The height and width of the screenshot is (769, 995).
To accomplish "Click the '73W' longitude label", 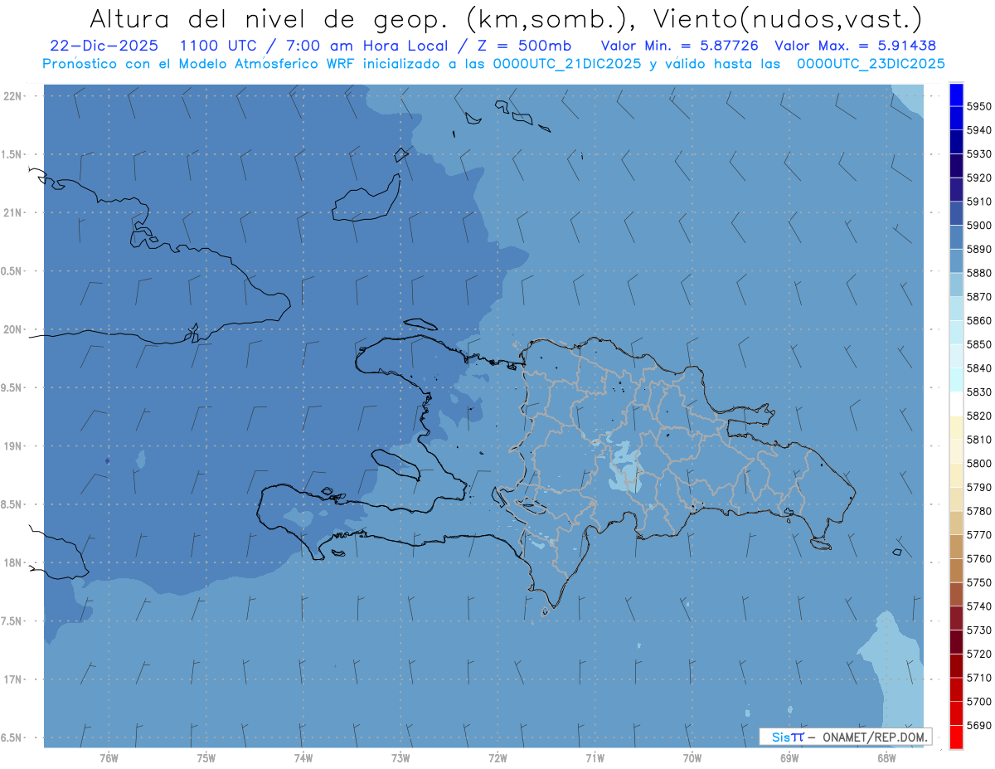I will click(x=400, y=758).
